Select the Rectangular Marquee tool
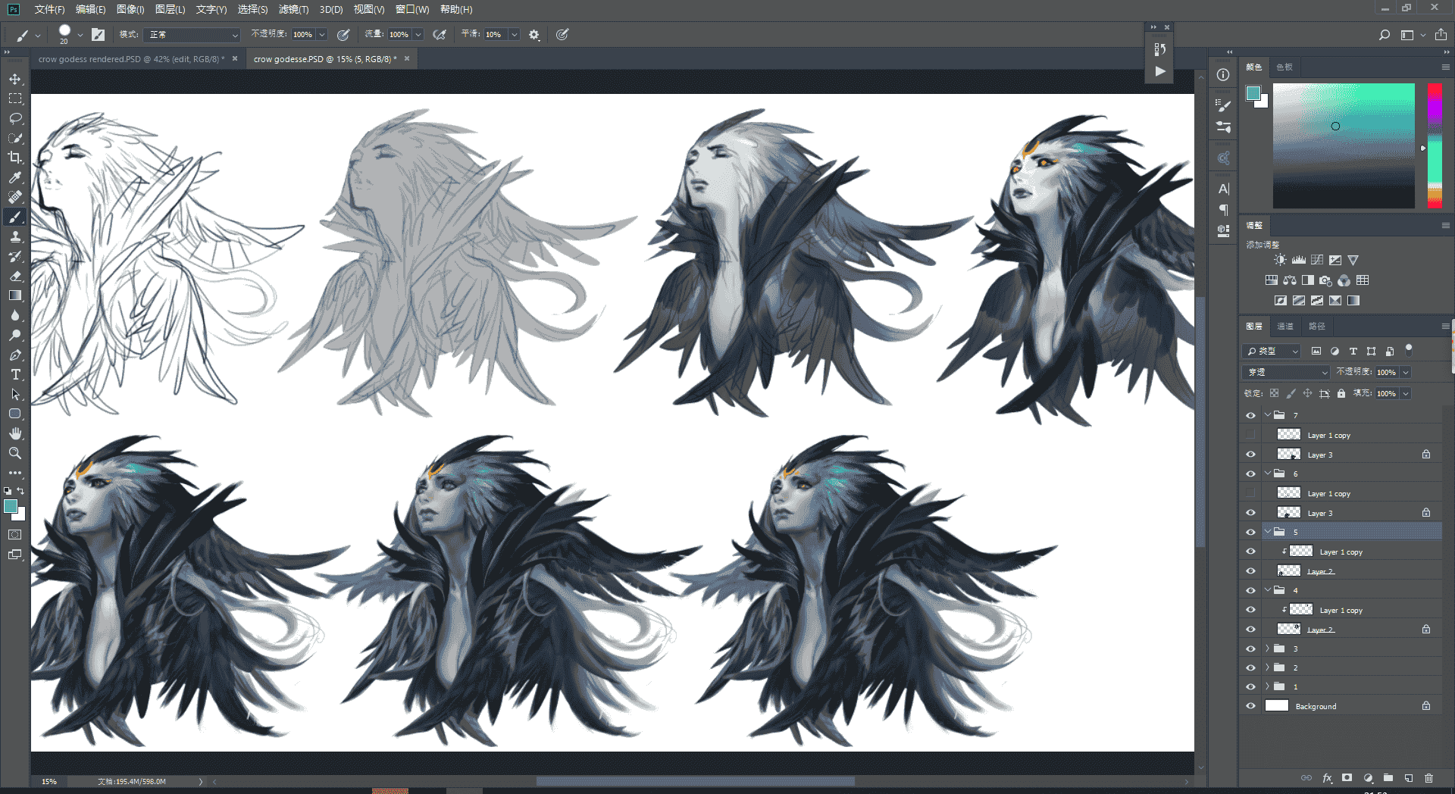Image resolution: width=1455 pixels, height=794 pixels. [x=15, y=98]
